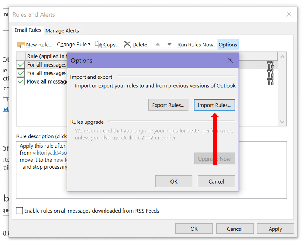Click the Import Rules button
Screen dimensions: 306x243
click(214, 105)
